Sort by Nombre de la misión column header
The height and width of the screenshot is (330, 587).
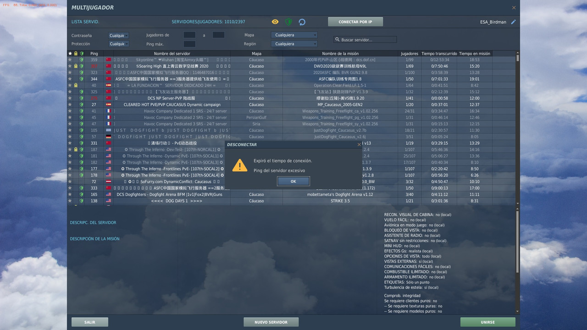[x=340, y=54]
